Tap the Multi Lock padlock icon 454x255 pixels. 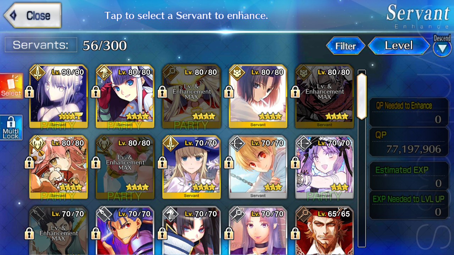pyautogui.click(x=11, y=127)
